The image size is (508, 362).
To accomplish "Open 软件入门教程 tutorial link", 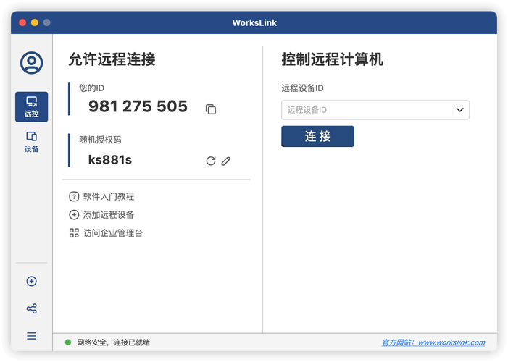I will (108, 196).
